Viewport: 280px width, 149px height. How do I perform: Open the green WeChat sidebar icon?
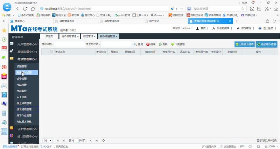click(4, 58)
